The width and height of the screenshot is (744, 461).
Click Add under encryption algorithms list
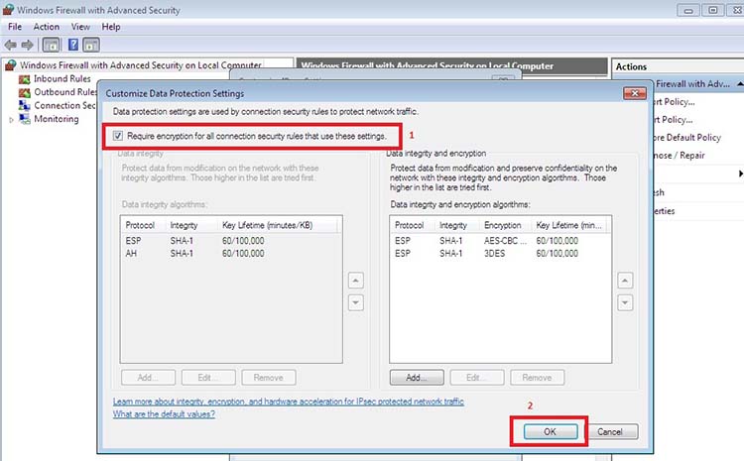pos(416,378)
